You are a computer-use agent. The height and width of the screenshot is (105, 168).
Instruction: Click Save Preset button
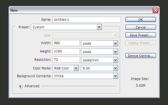click(x=141, y=35)
